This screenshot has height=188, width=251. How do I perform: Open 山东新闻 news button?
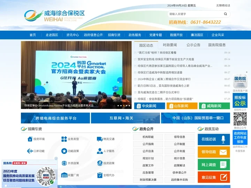click(182, 106)
